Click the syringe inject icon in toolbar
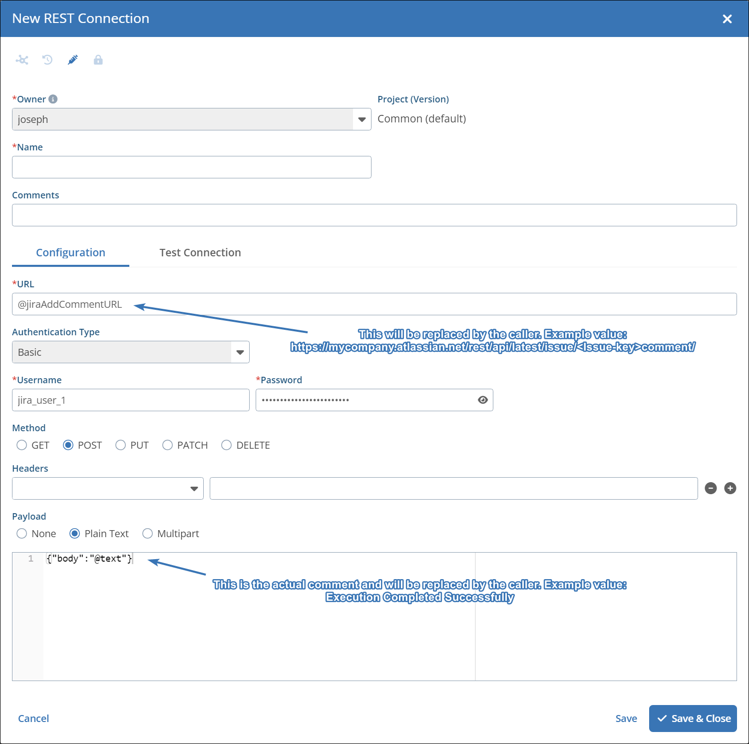Screen dimensions: 749x744 click(x=73, y=60)
